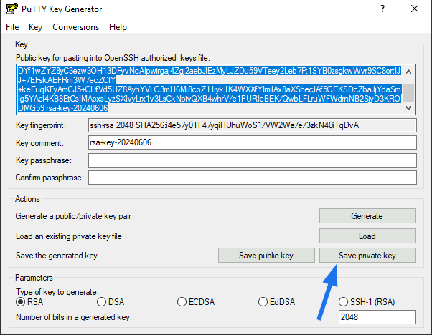
Task: Click the 'Public key for pasting into OpenSSH' label
Action: 113,58
